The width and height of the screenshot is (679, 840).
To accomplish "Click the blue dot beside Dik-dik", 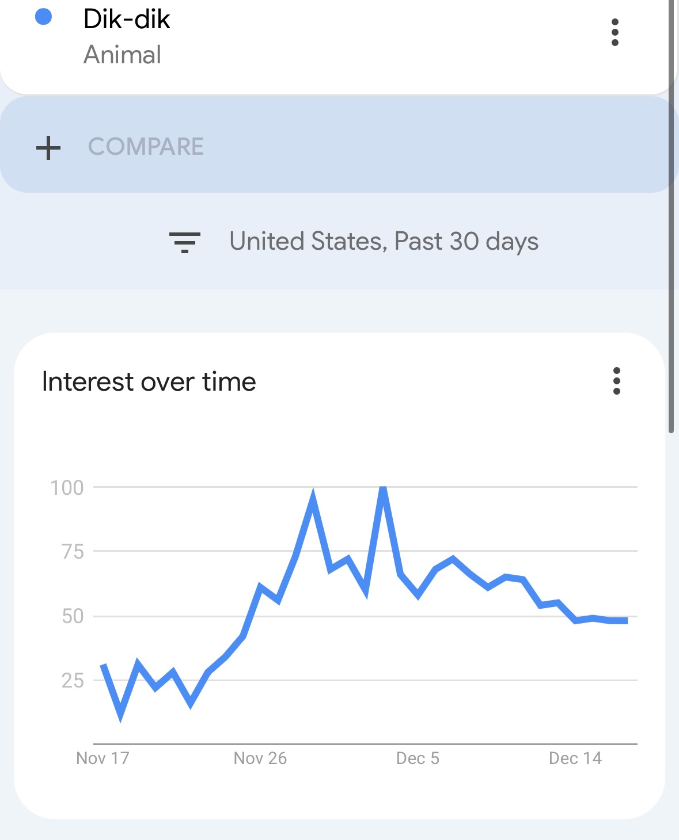I will click(x=44, y=17).
